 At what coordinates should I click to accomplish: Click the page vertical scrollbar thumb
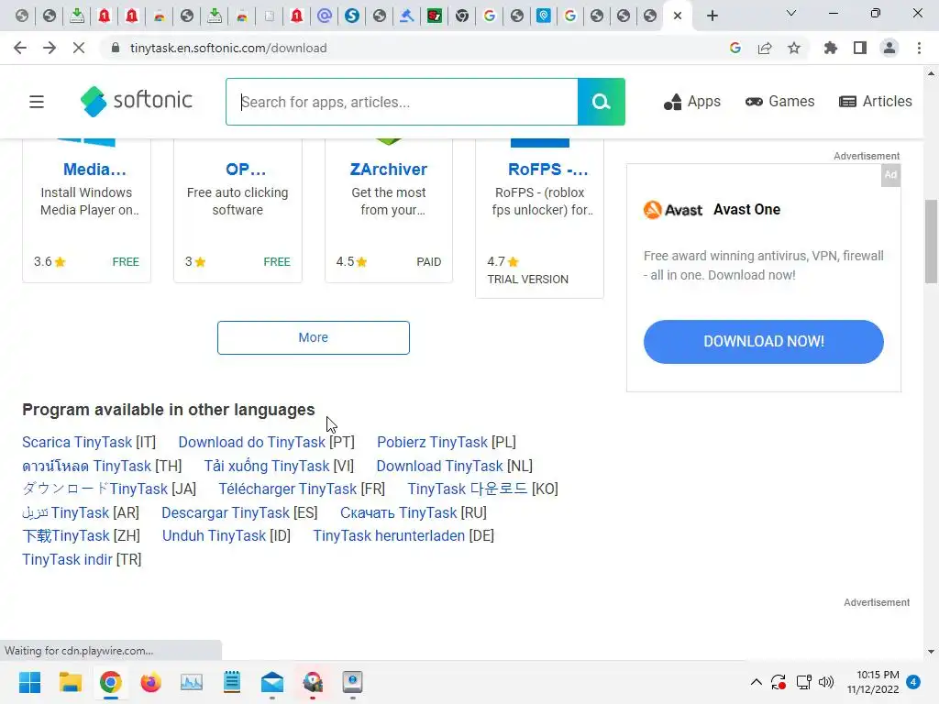click(932, 241)
